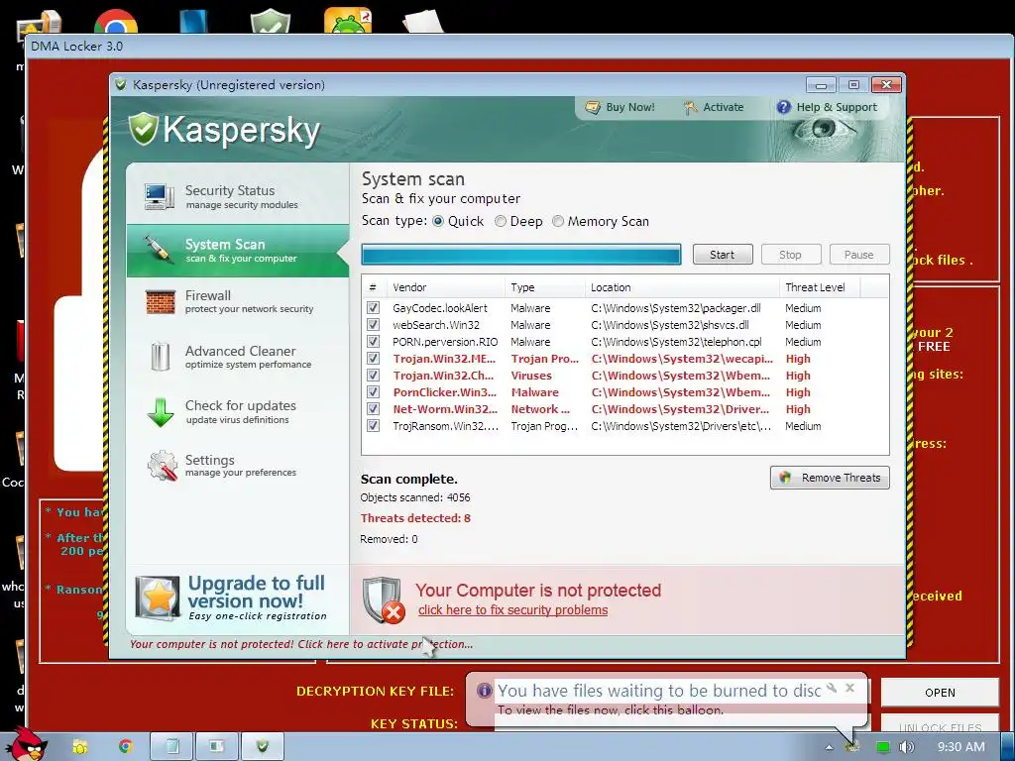Click the 9:30 AM taskbar clock
The image size is (1015, 761).
[961, 747]
